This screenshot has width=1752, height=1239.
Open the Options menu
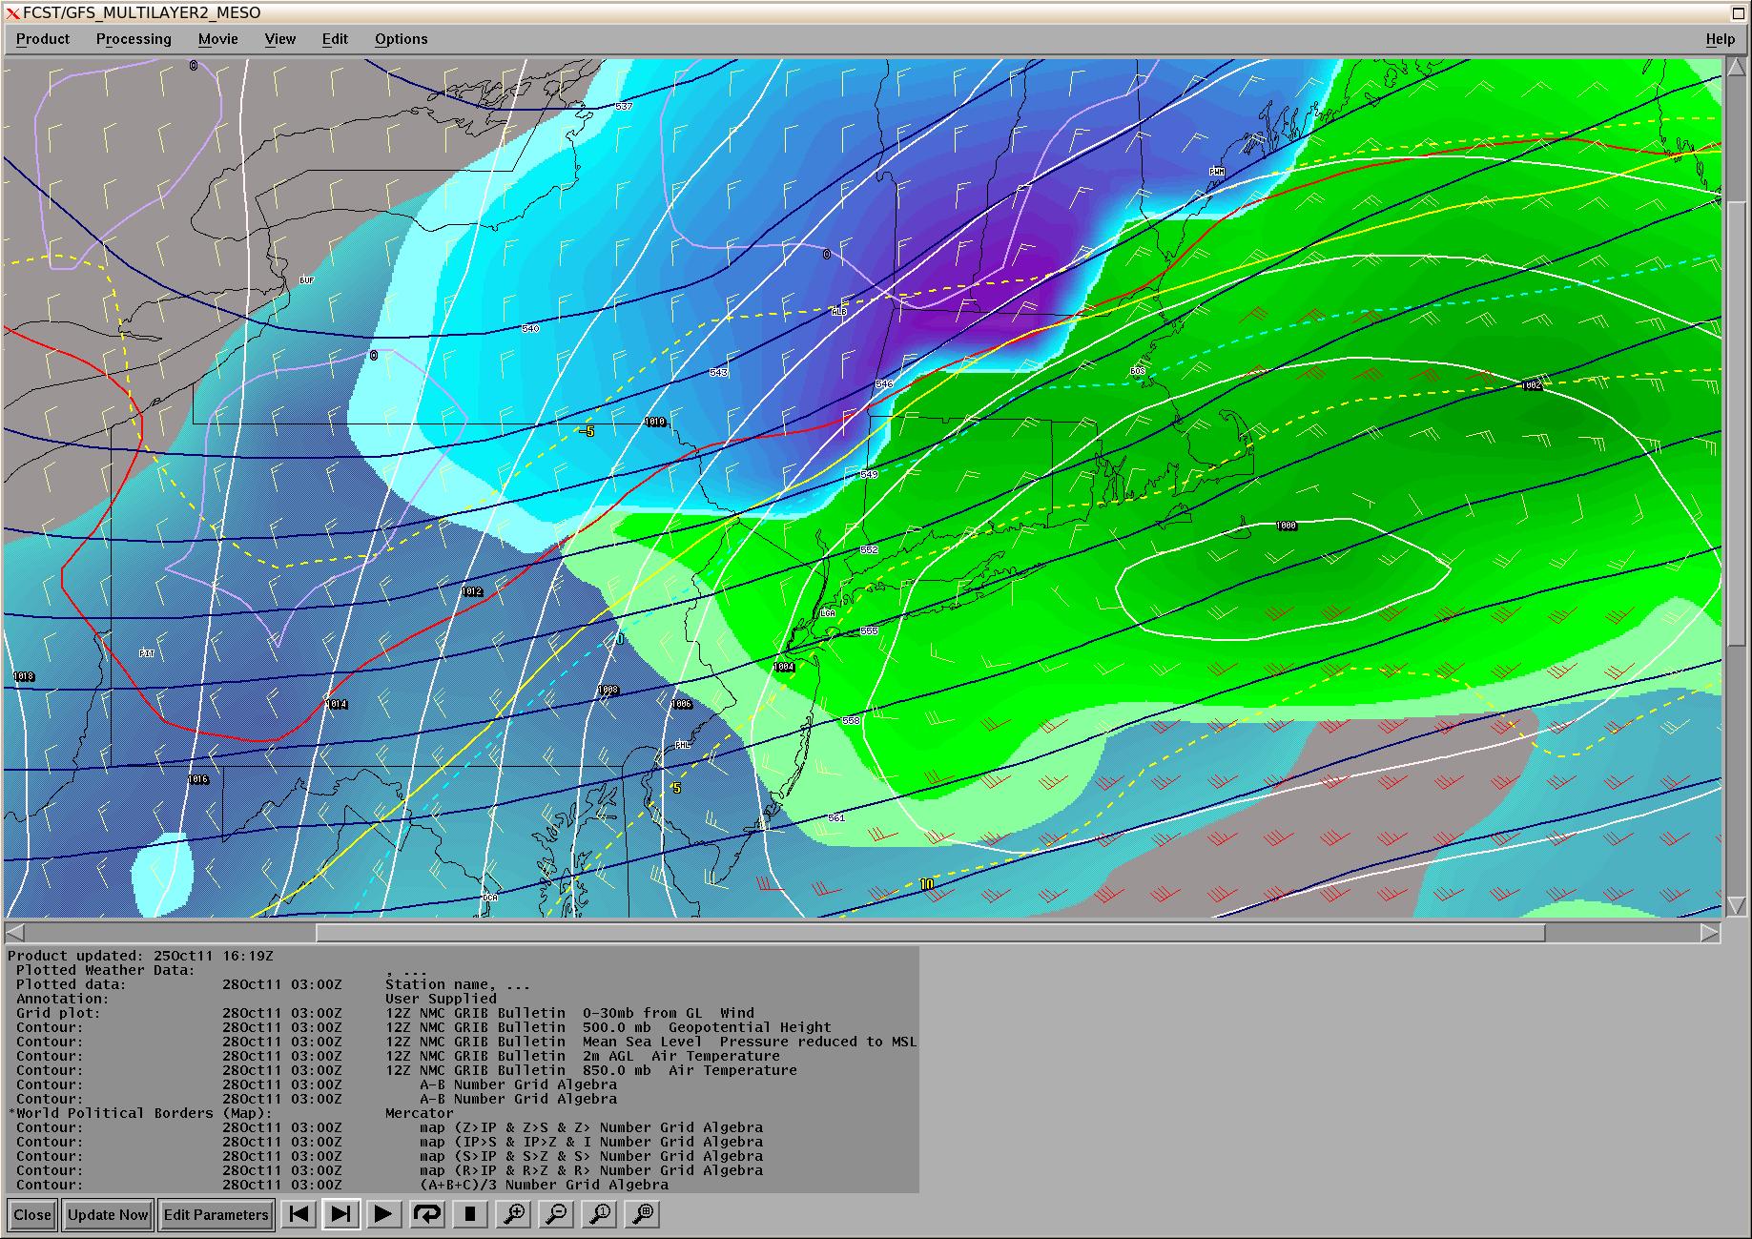click(401, 39)
